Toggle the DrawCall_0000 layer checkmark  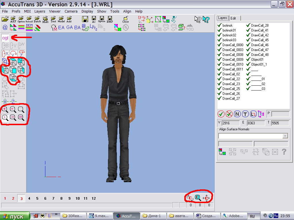pos(220,45)
